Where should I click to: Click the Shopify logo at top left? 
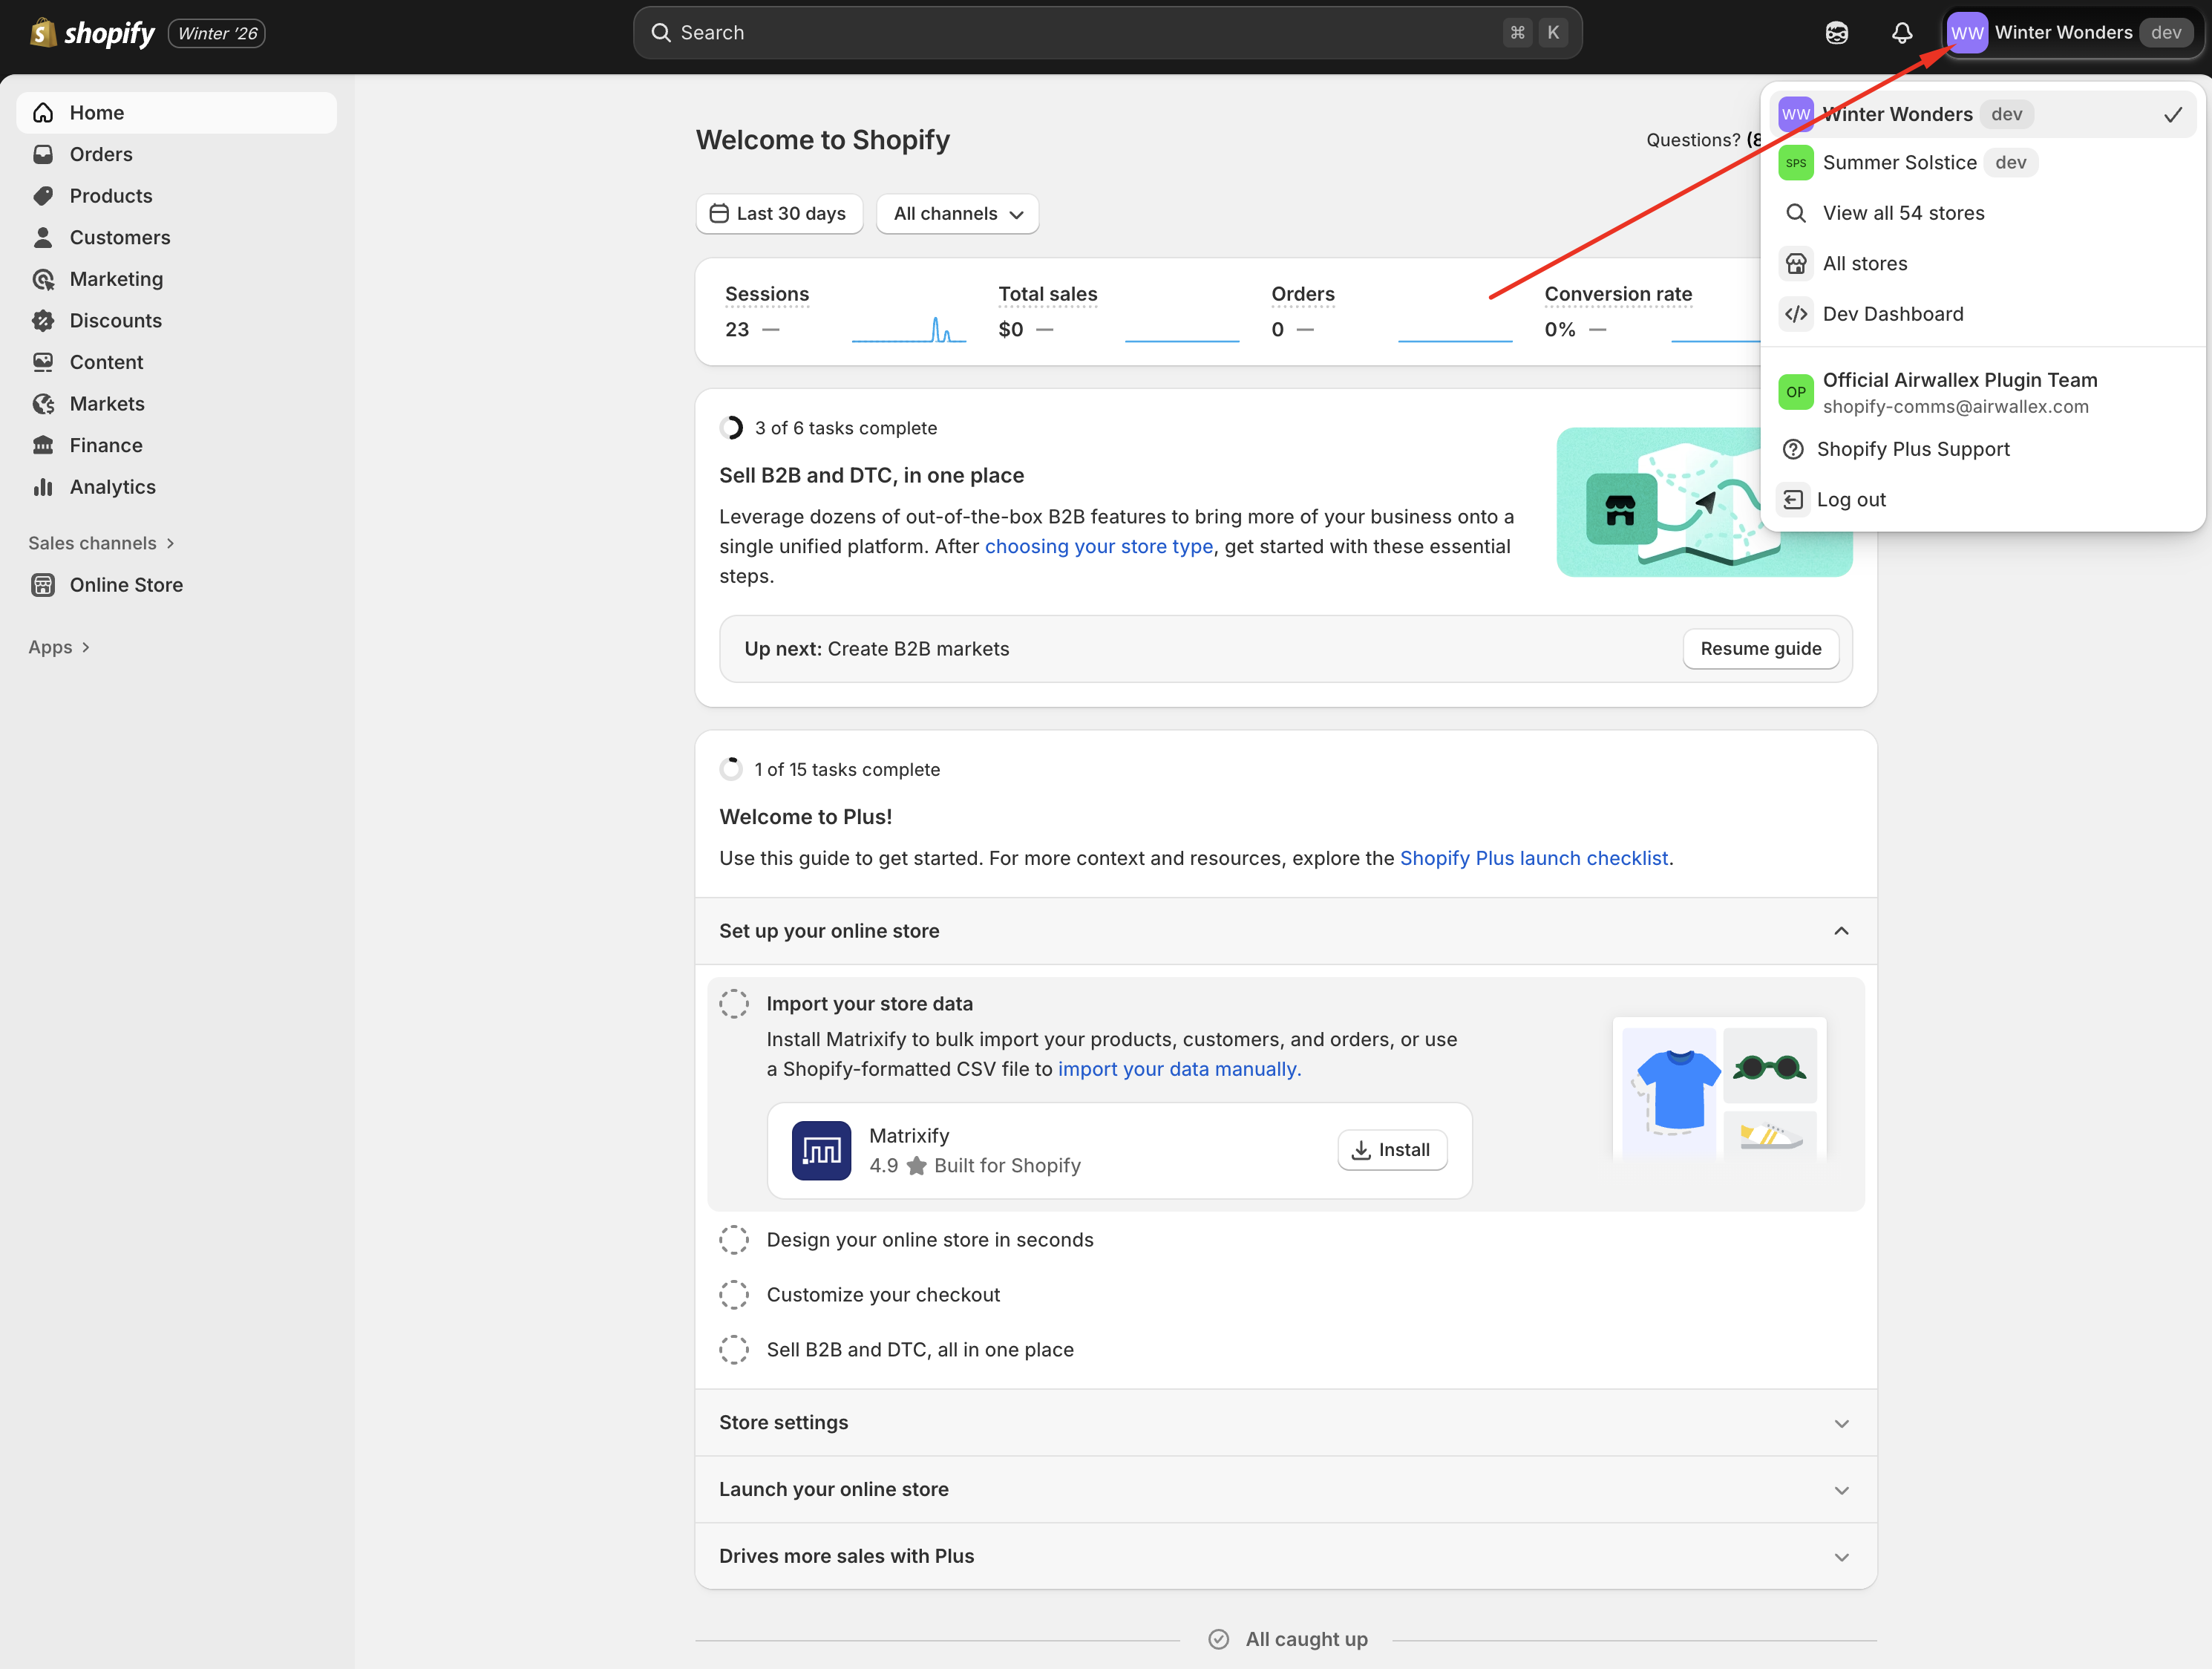click(x=93, y=33)
